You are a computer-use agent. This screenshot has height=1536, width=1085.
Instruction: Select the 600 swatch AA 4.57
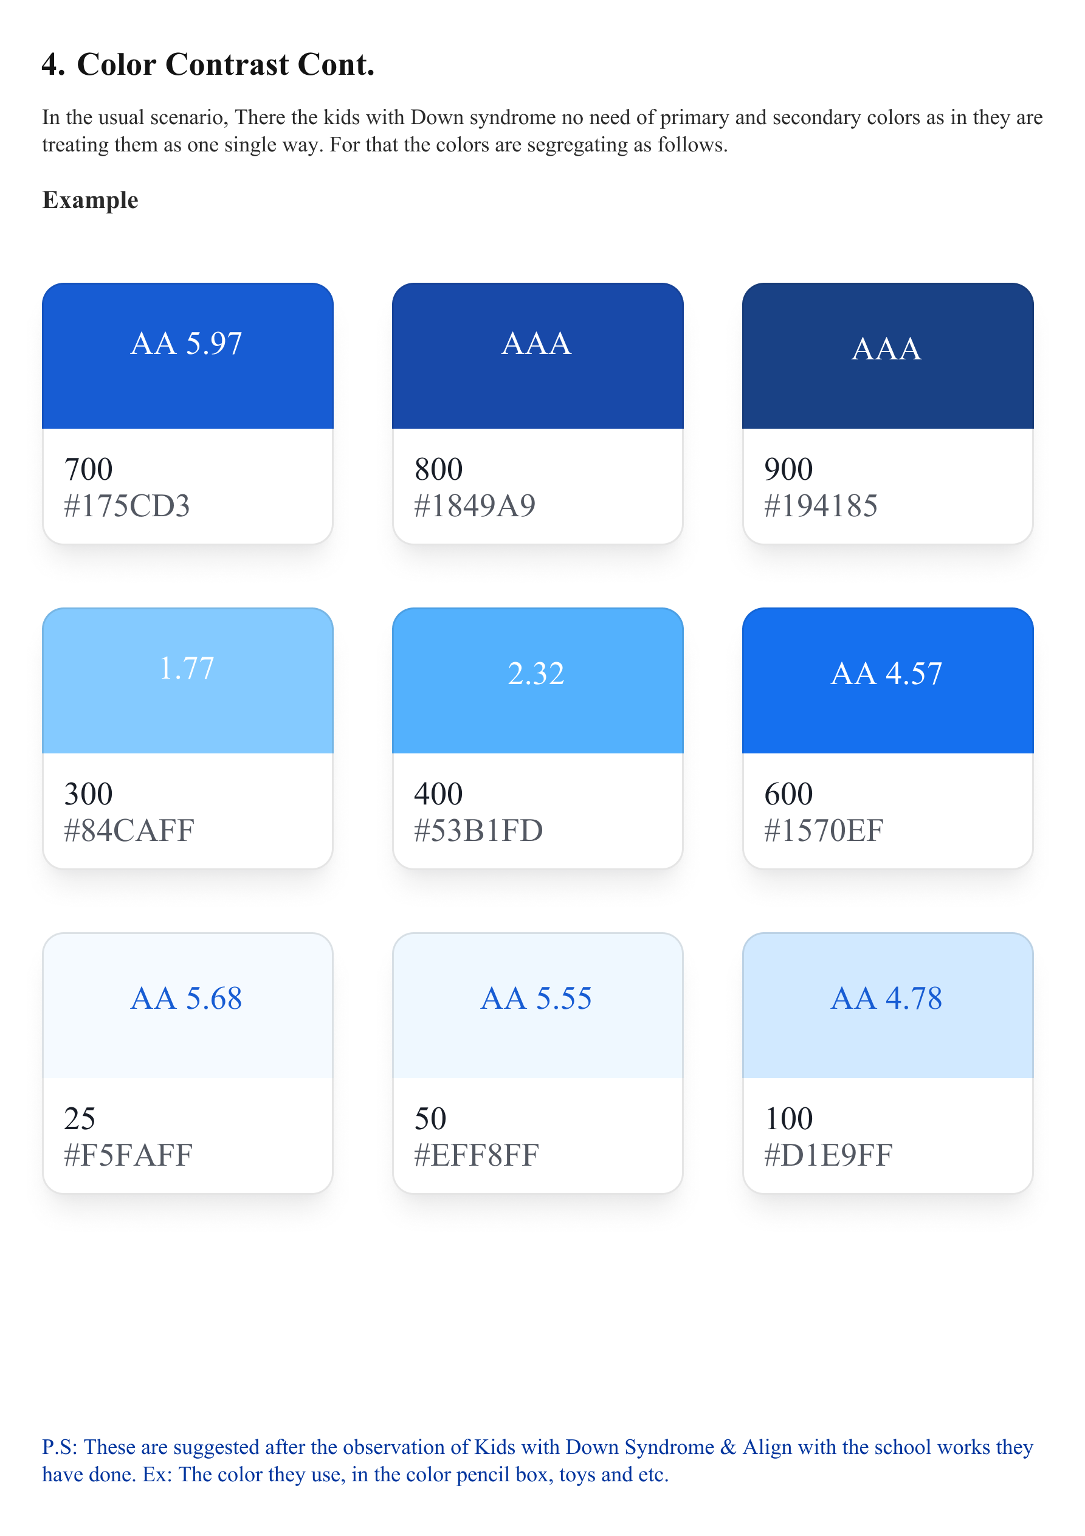tap(887, 680)
